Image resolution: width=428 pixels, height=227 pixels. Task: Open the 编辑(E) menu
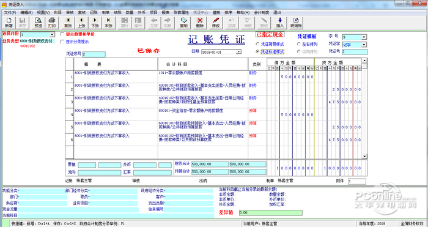26,13
